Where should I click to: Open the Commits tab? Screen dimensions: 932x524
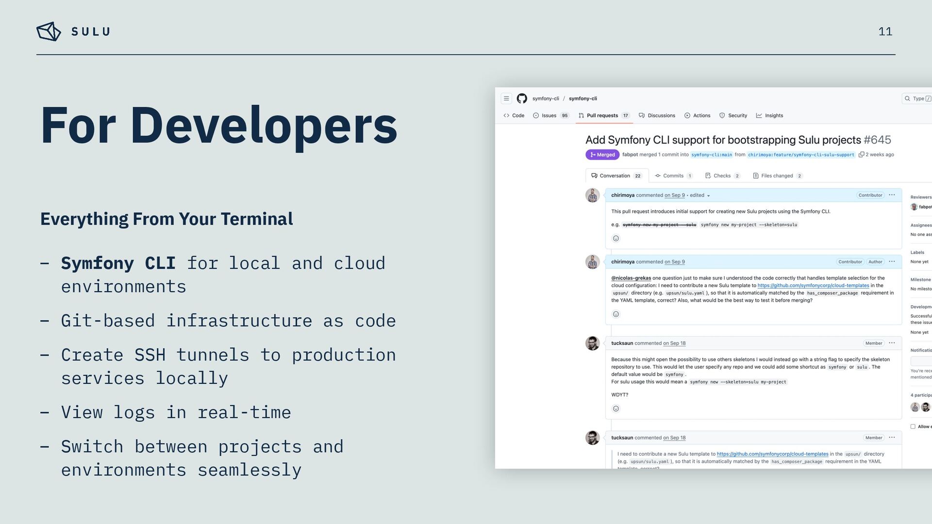pyautogui.click(x=673, y=176)
